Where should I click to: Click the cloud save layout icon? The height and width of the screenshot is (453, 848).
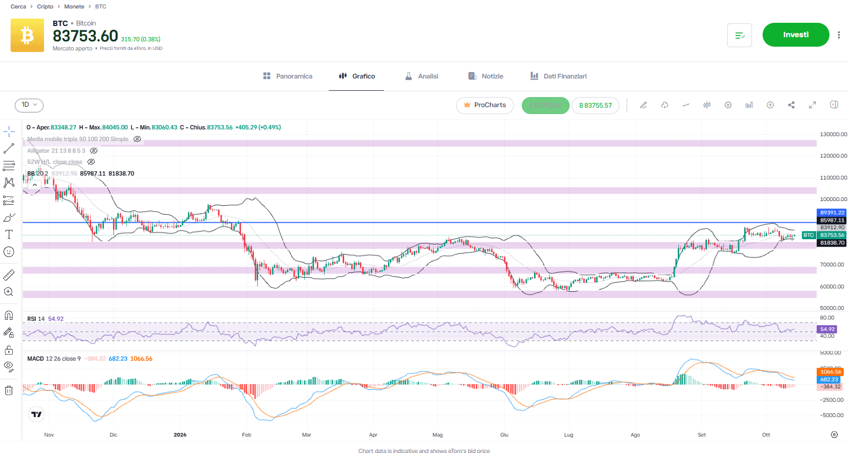coord(665,105)
